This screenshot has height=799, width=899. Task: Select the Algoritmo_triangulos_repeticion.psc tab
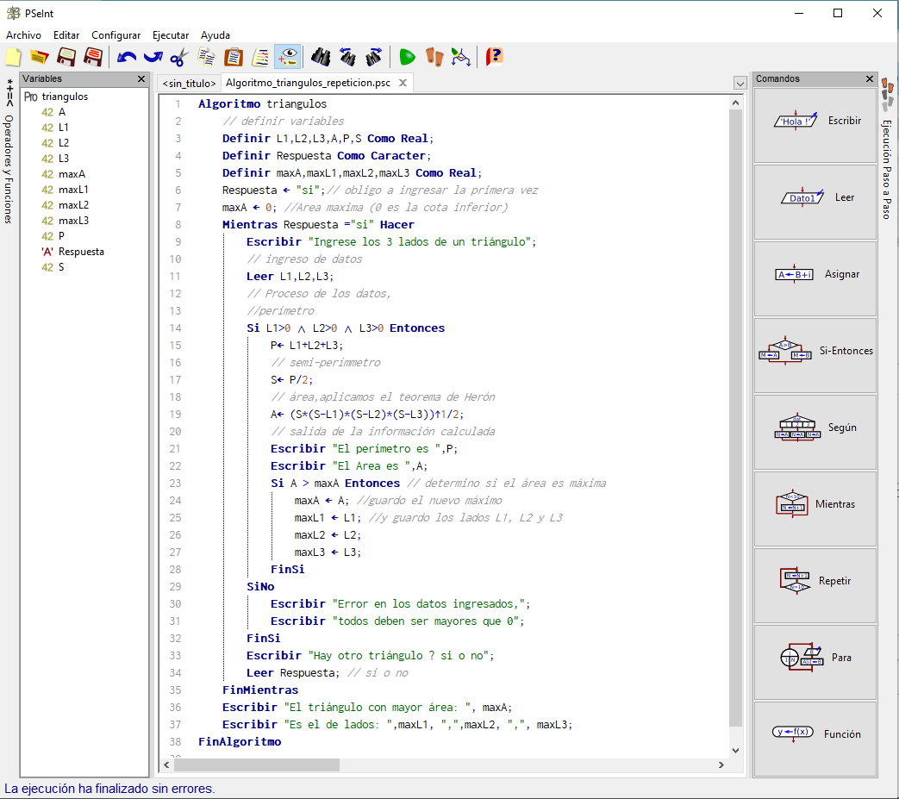[x=308, y=83]
